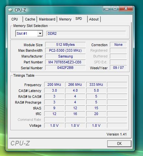Screen dimensions: 143x156
Task: Click the Samsung manufacturer value
Action: pos(65,56)
